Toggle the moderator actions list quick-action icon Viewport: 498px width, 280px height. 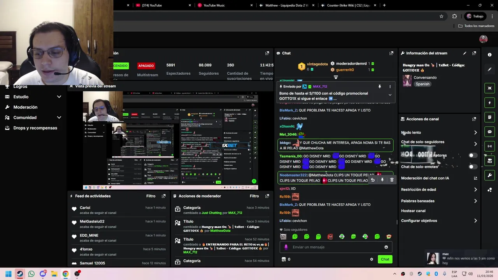point(489,117)
